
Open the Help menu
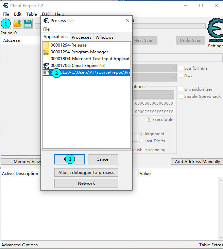[59, 14]
